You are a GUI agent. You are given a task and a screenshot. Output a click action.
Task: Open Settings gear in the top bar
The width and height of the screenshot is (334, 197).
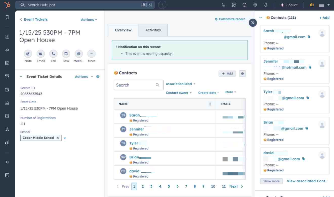[x=255, y=5]
